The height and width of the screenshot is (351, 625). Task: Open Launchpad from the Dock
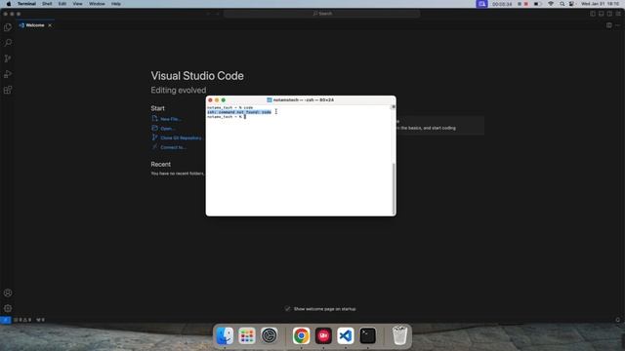point(247,335)
